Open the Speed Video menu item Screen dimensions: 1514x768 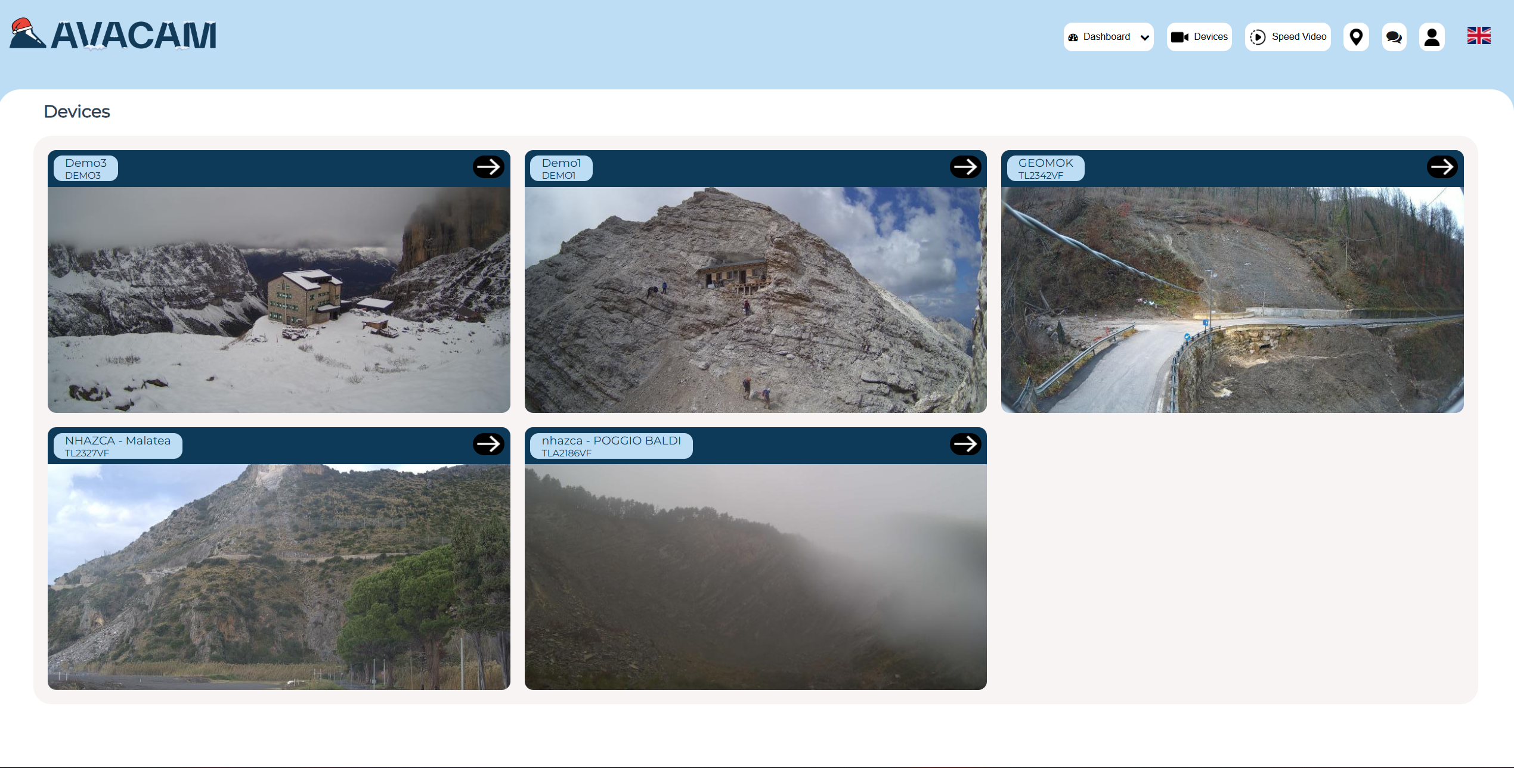tap(1287, 37)
